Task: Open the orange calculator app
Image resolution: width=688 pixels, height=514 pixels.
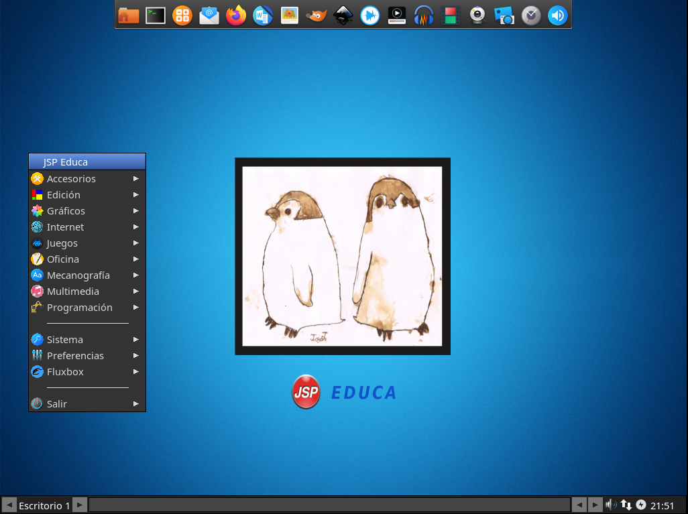Action: tap(182, 16)
